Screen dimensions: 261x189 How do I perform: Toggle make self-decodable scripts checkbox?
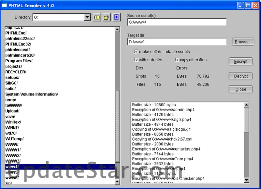[137, 52]
